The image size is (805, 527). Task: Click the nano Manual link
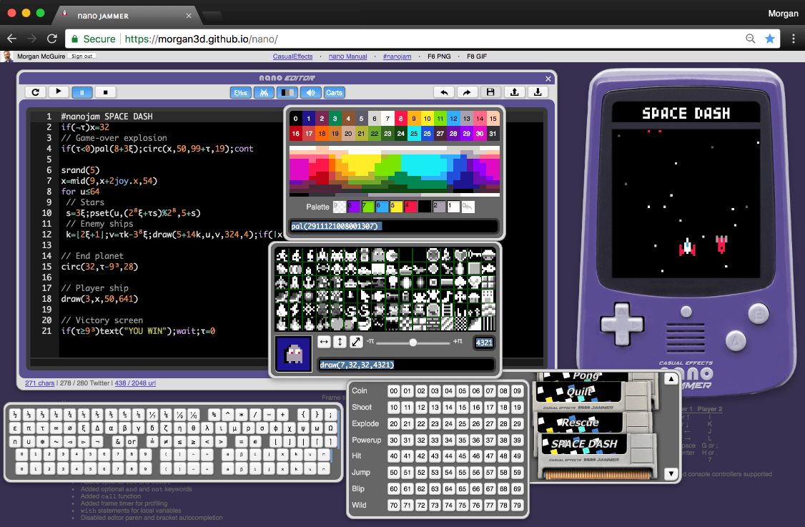[348, 56]
